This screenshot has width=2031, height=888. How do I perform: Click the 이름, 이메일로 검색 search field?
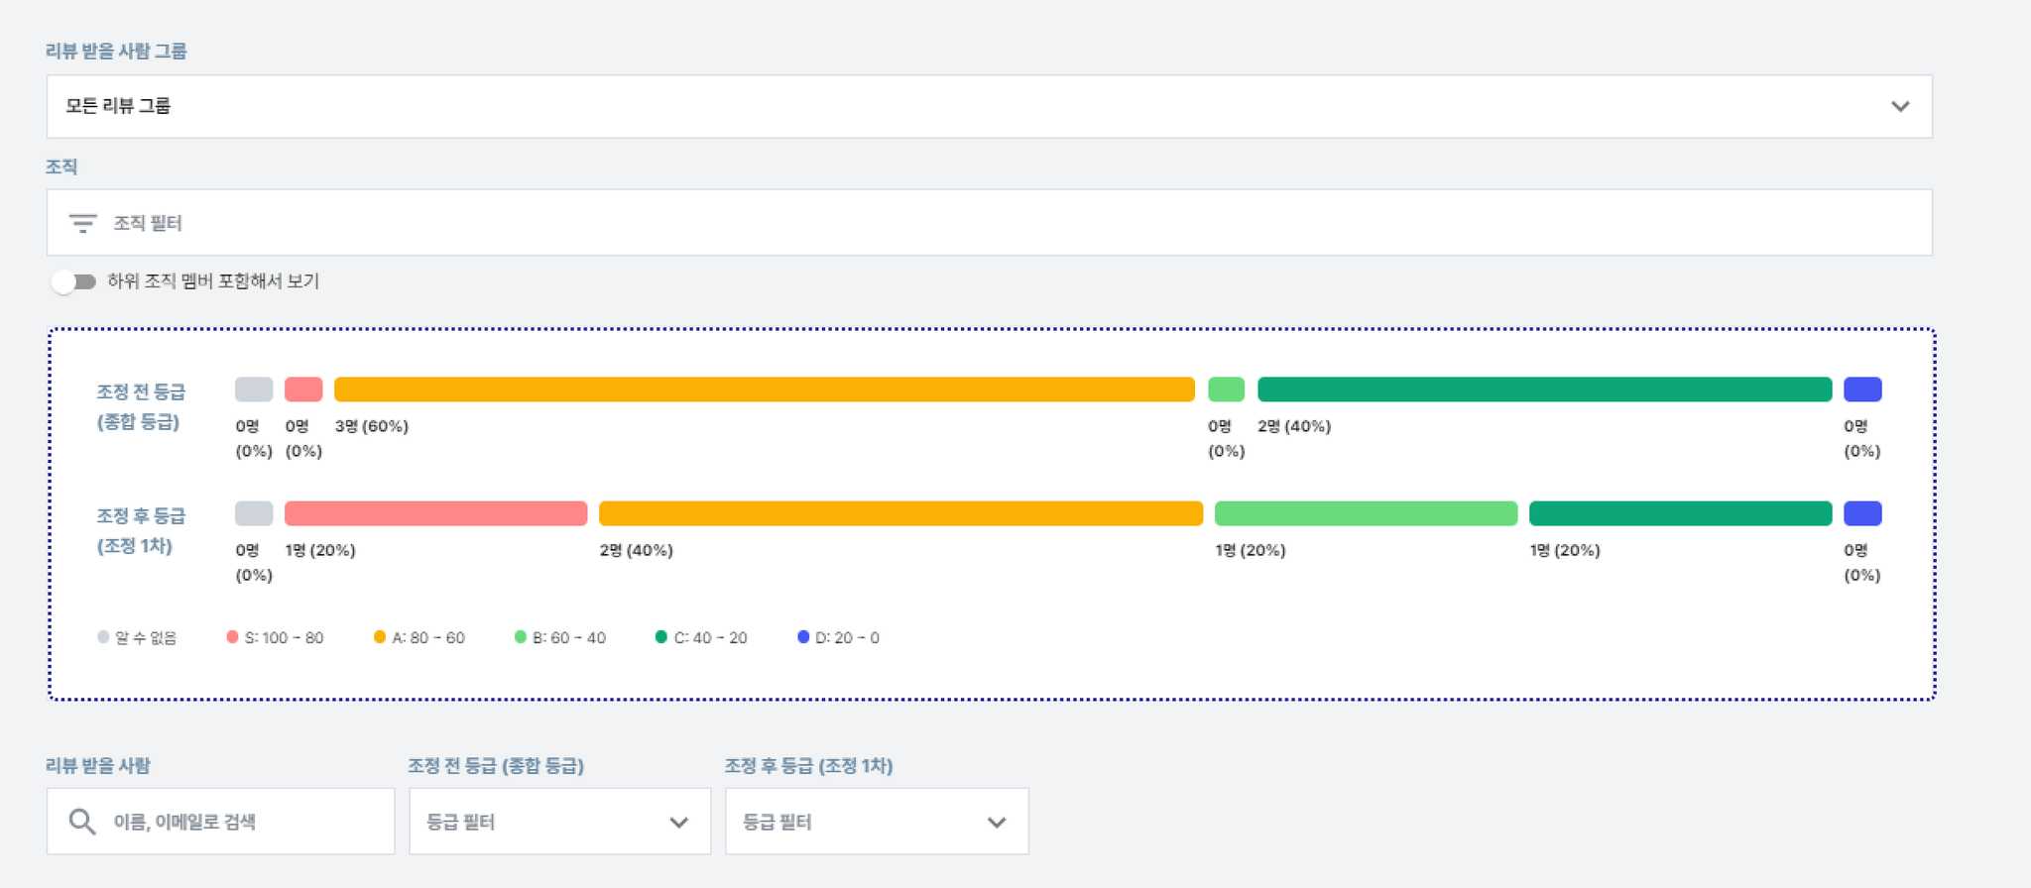pyautogui.click(x=220, y=822)
